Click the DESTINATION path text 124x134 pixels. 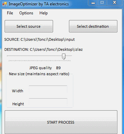pos(43,49)
